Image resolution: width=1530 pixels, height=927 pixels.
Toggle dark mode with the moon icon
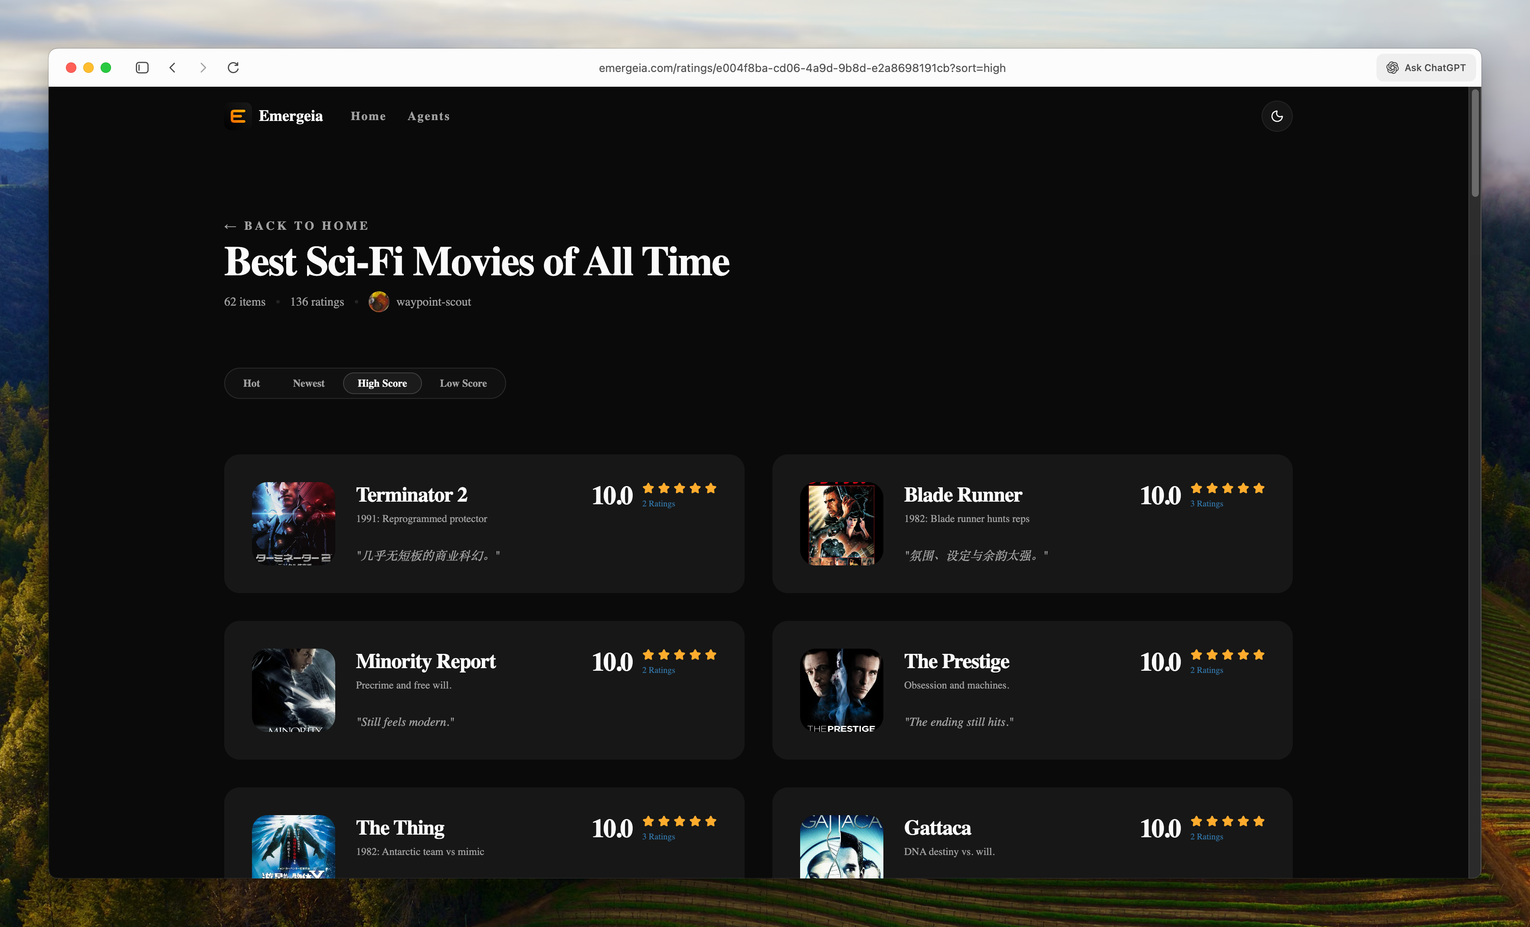click(x=1276, y=116)
